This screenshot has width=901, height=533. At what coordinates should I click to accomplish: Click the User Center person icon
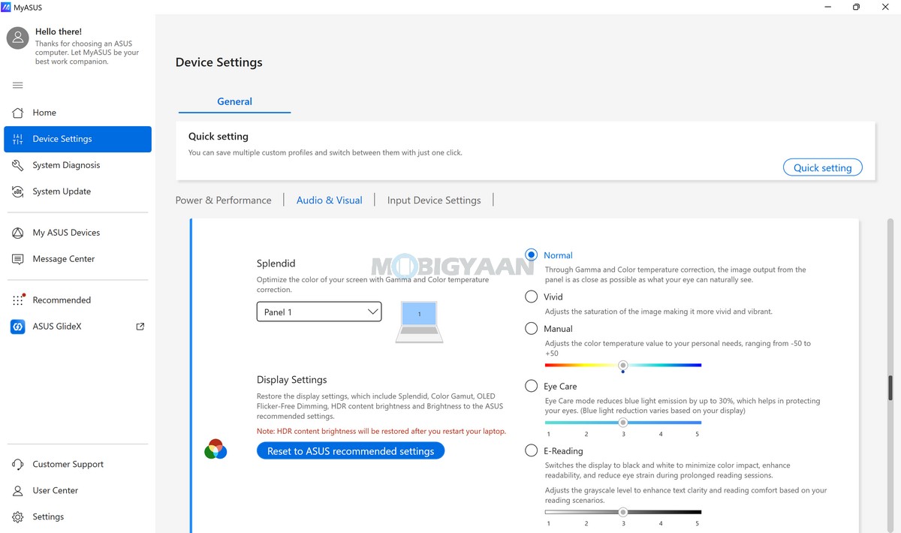[x=18, y=491]
